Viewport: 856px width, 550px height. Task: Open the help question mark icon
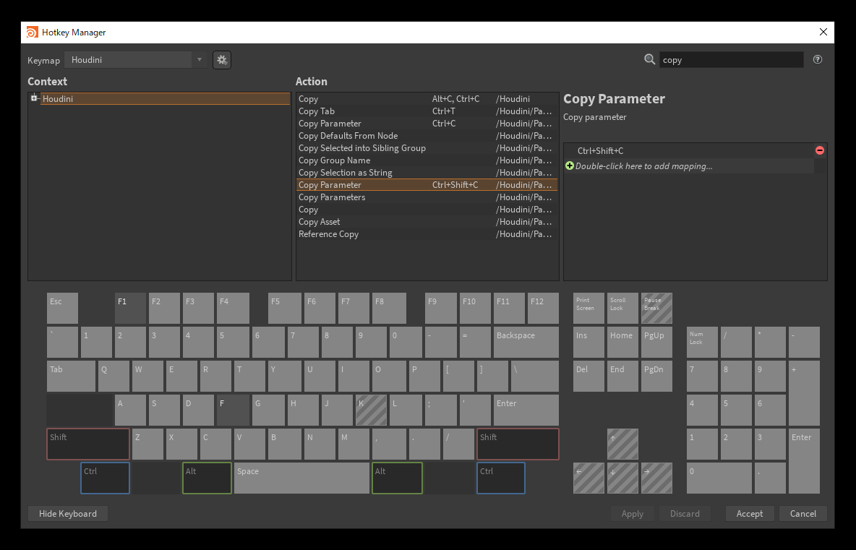817,59
